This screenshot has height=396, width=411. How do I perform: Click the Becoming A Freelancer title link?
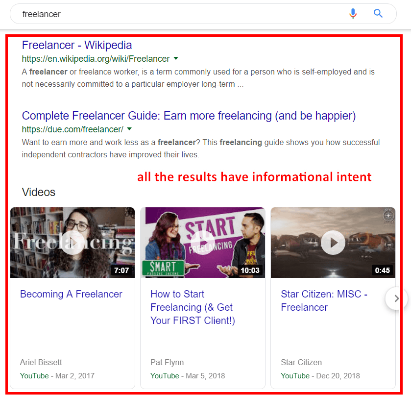[x=71, y=294]
